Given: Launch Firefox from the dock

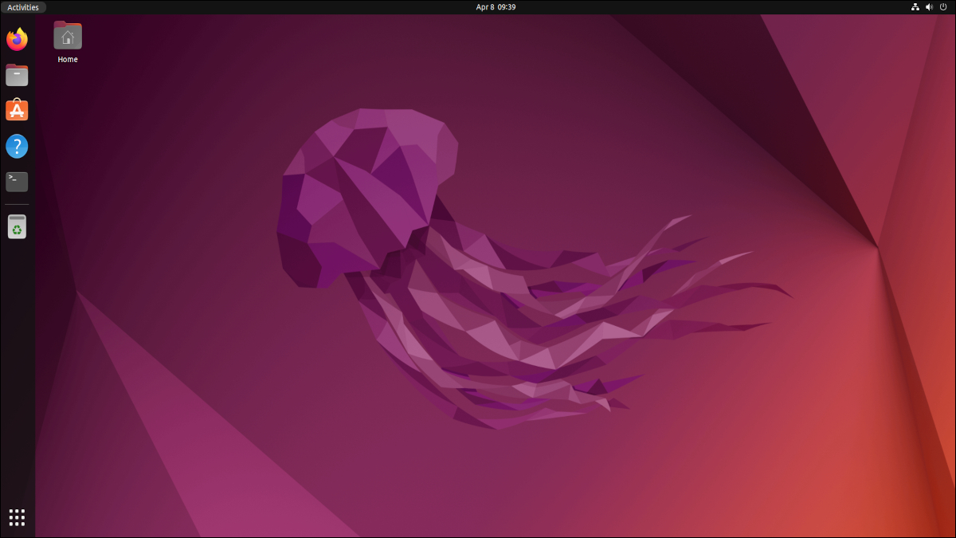Looking at the screenshot, I should pyautogui.click(x=17, y=39).
